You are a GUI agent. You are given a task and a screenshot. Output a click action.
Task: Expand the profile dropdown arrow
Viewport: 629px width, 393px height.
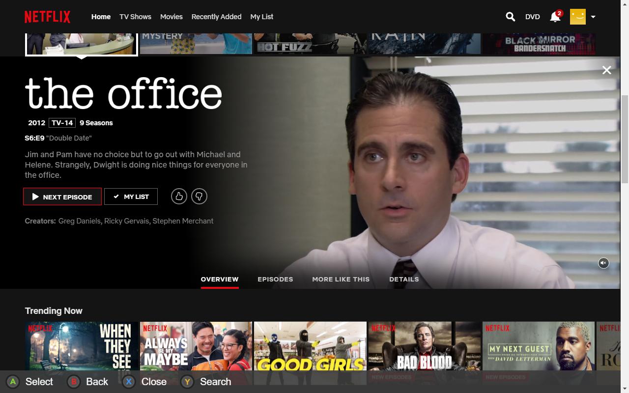(x=593, y=17)
